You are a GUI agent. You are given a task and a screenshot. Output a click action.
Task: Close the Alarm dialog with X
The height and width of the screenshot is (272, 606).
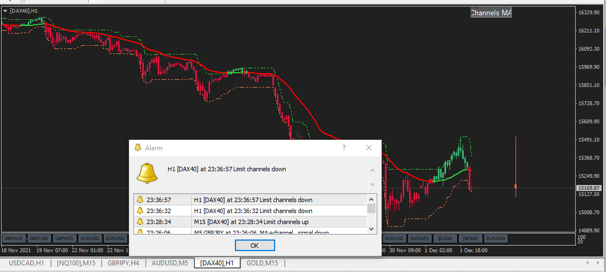point(369,148)
